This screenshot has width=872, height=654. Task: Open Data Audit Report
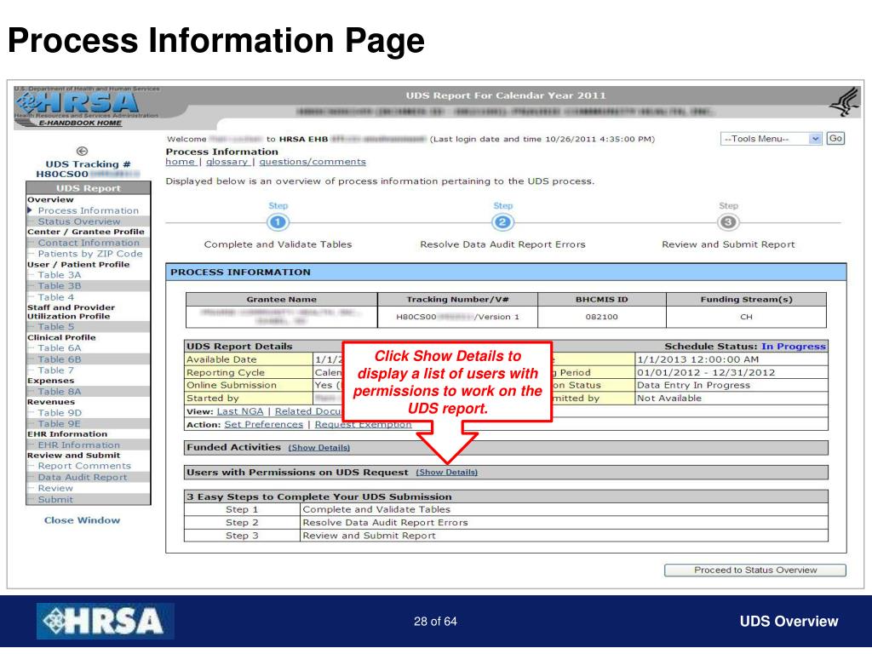pyautogui.click(x=83, y=477)
